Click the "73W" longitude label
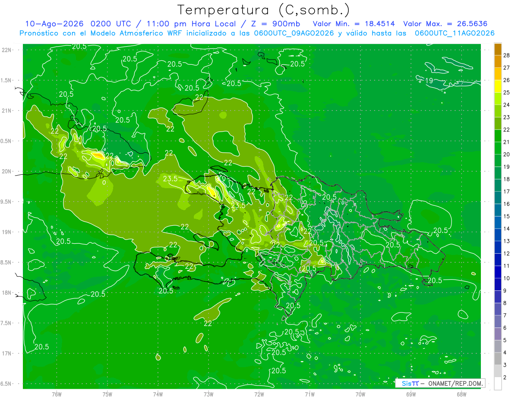 tap(208, 394)
